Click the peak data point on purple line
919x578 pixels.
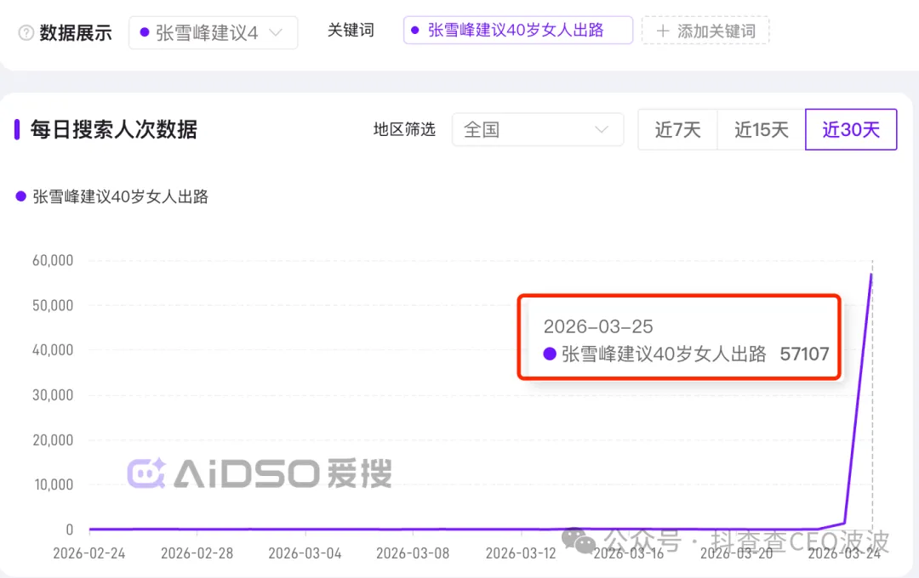coord(871,274)
